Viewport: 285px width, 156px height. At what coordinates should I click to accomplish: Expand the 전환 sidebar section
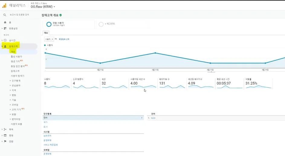coord(2,141)
